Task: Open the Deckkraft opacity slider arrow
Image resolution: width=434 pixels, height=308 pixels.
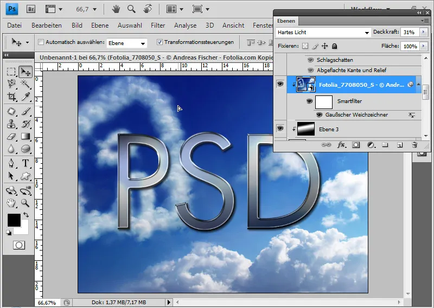Action: click(x=423, y=32)
